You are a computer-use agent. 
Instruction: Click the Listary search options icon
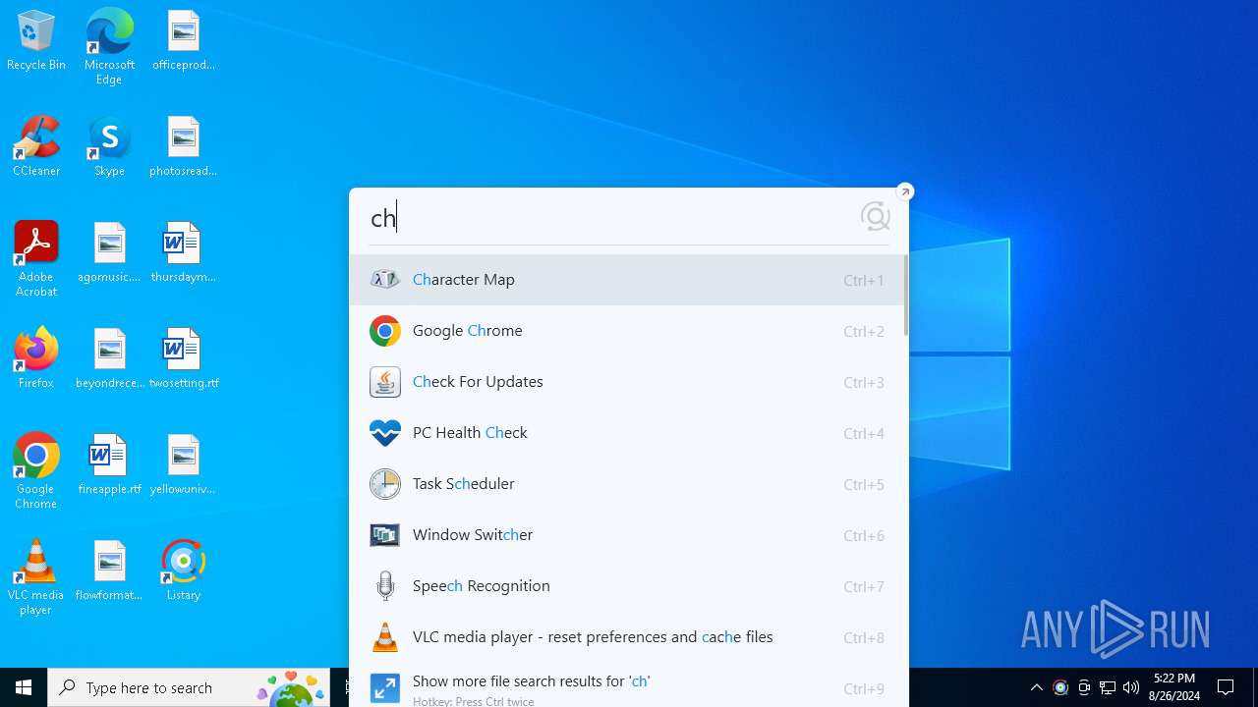(875, 216)
